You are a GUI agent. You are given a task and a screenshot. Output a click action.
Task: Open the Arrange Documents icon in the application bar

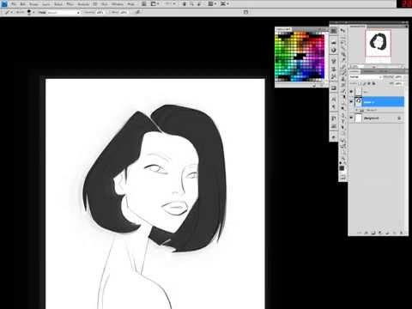pyautogui.click(x=212, y=4)
